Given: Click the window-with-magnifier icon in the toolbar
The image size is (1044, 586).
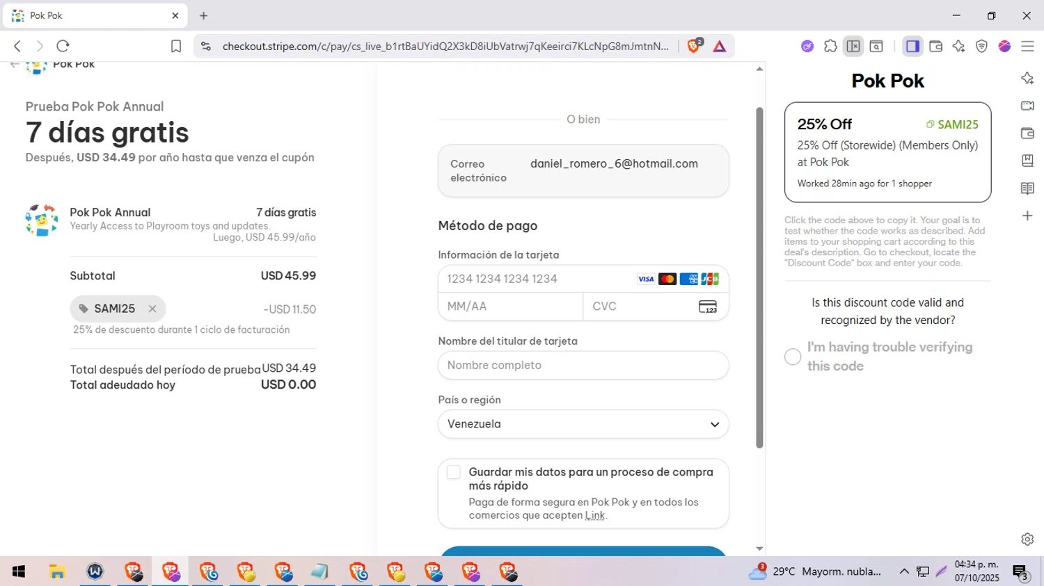Looking at the screenshot, I should click(876, 46).
